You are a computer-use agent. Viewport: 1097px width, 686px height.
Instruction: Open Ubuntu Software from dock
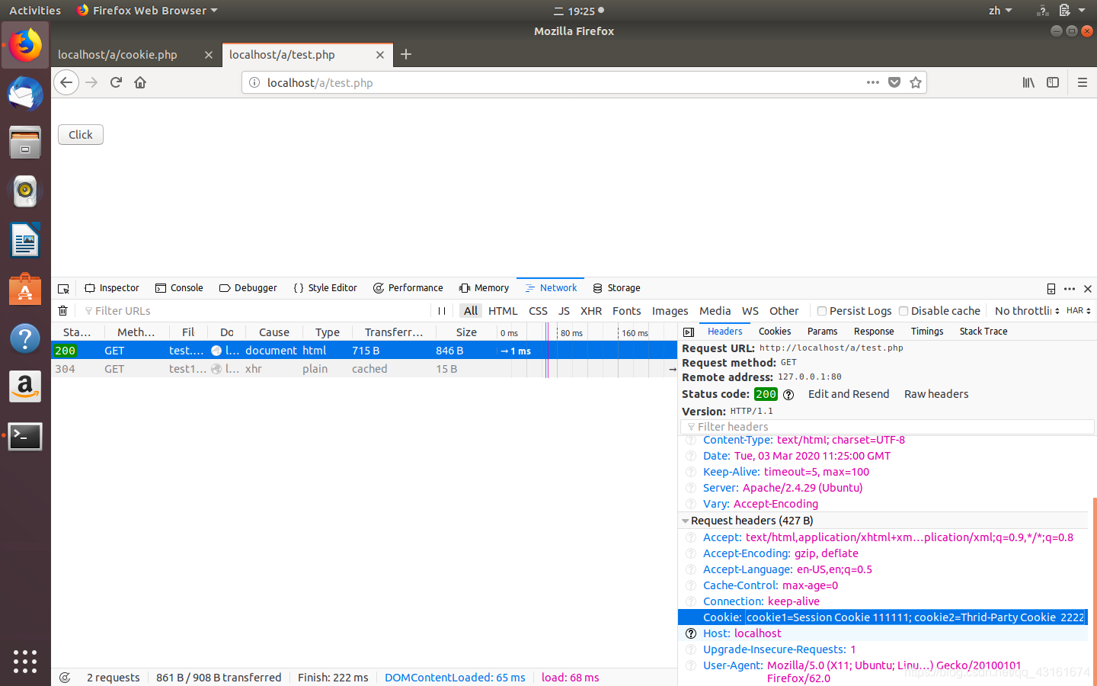point(25,289)
